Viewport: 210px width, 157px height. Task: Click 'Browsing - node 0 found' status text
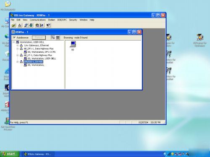point(76,38)
